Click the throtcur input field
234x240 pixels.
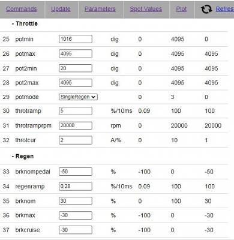[x=76, y=140]
